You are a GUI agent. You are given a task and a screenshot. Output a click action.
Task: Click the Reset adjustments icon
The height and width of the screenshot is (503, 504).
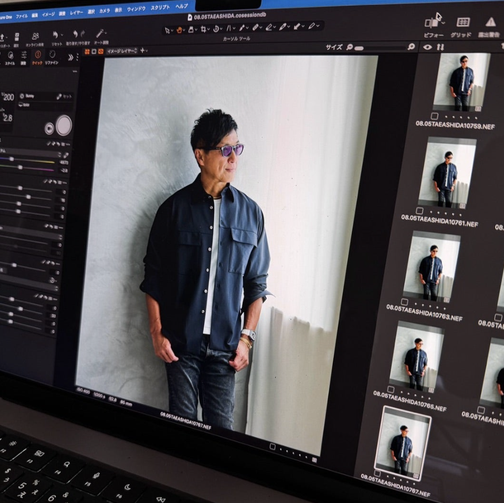point(55,34)
